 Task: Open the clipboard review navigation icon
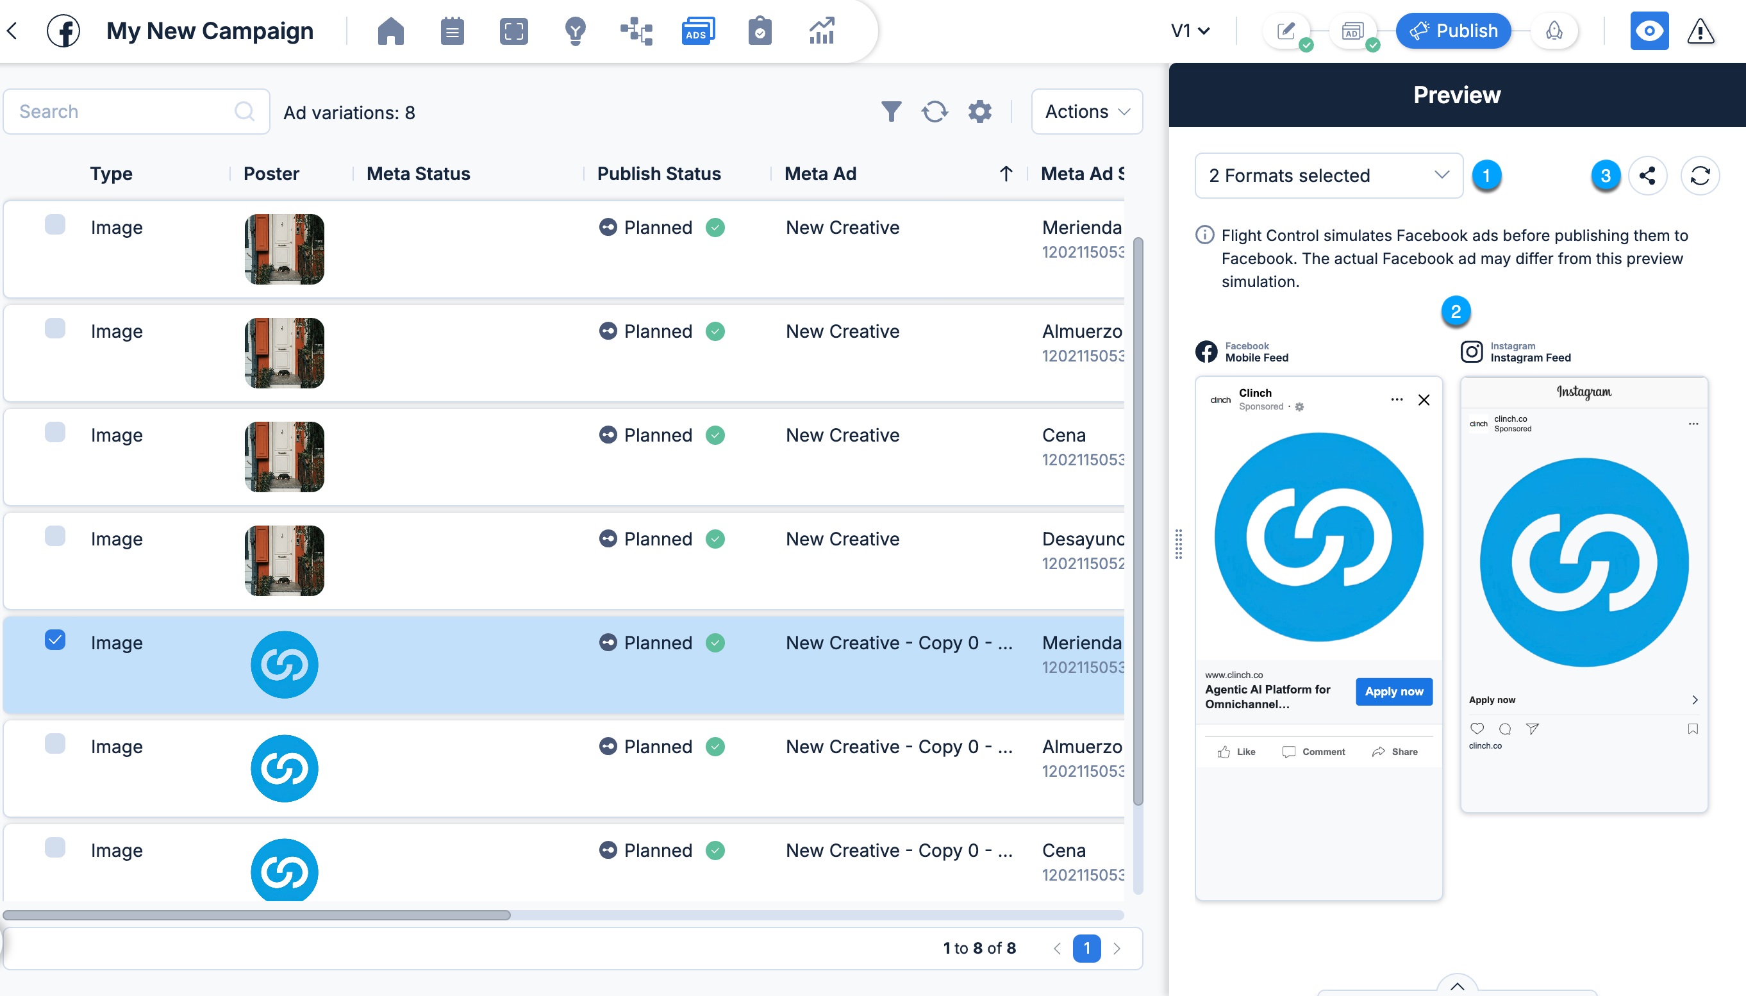[x=760, y=31]
